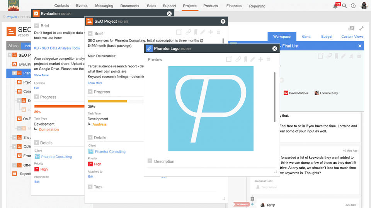Switch to the Gantt tab
Viewport: 371px width, 208px height.
pyautogui.click(x=306, y=37)
